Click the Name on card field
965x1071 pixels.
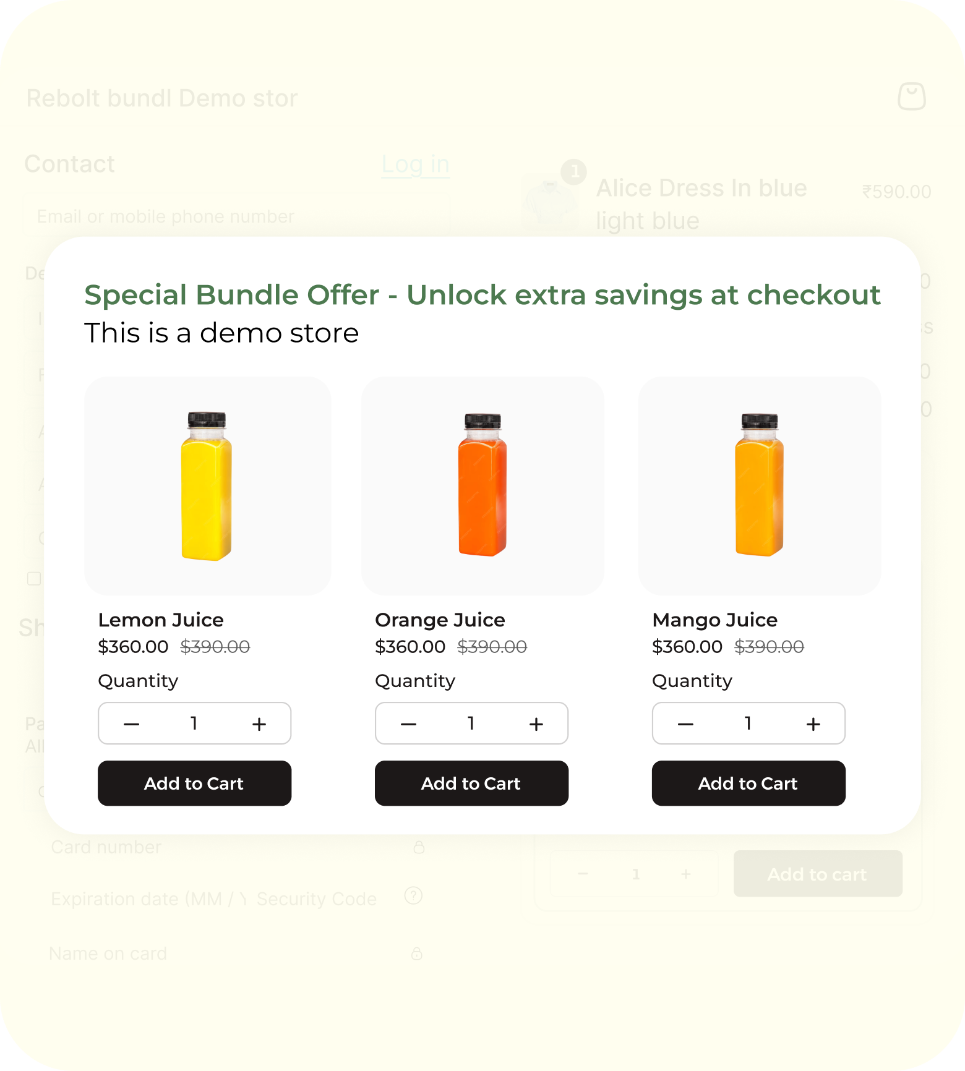(229, 954)
